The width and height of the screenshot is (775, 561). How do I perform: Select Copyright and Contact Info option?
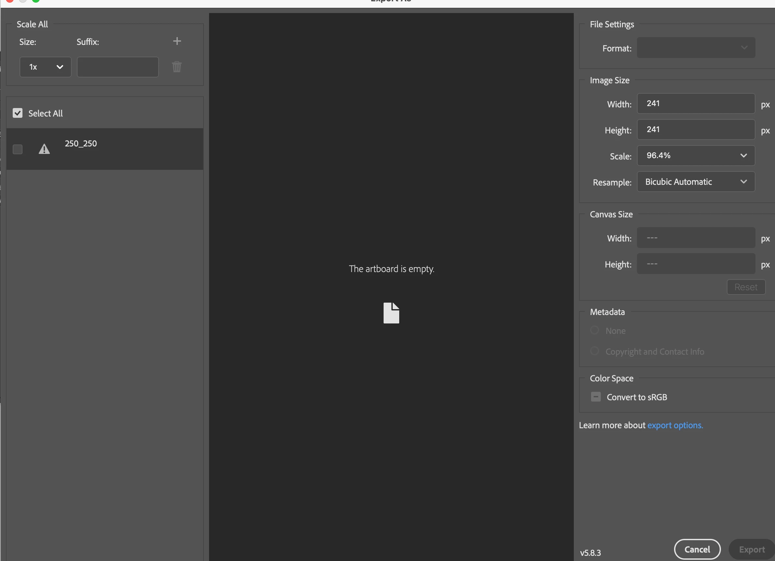[595, 351]
